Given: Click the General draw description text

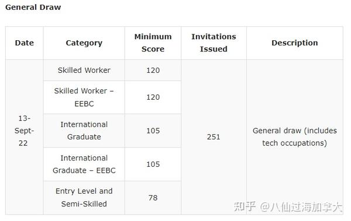Looking at the screenshot, I should click(295, 137).
